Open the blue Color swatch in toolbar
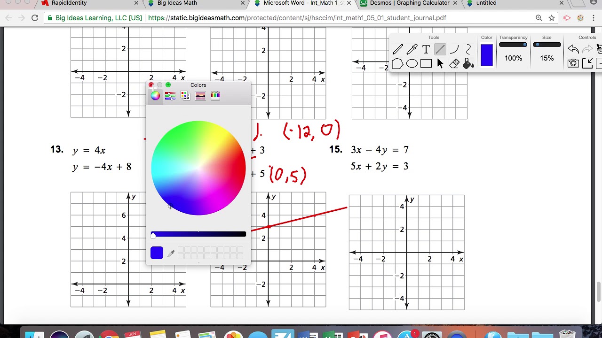 pyautogui.click(x=487, y=55)
